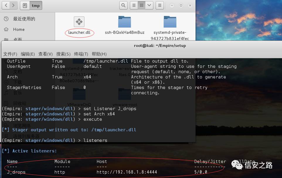Screen dimensions: 282x178
Task: Click the 'set Listener J_drops' command
Action: click(x=110, y=109)
